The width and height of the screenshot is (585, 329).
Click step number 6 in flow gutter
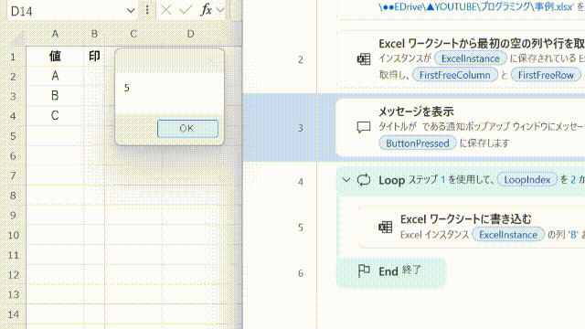tap(301, 273)
